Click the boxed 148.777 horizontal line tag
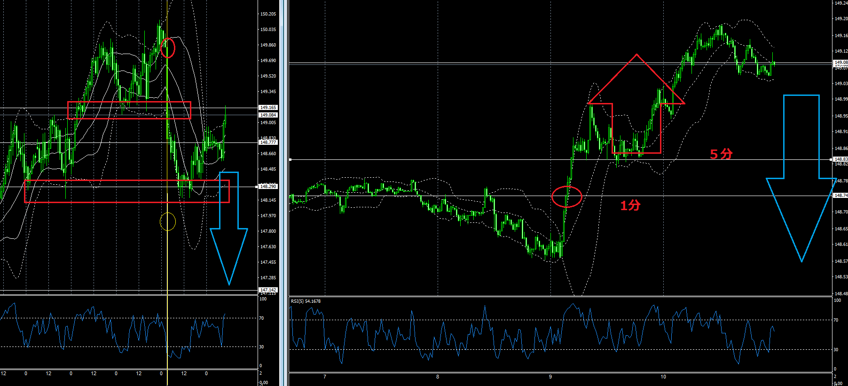 268,142
